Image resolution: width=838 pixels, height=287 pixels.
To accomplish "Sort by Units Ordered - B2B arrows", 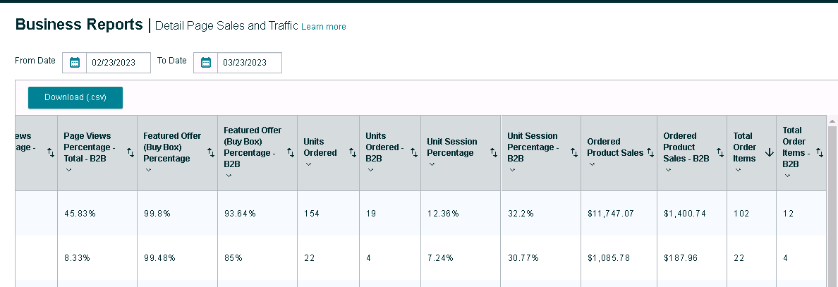I will (413, 152).
